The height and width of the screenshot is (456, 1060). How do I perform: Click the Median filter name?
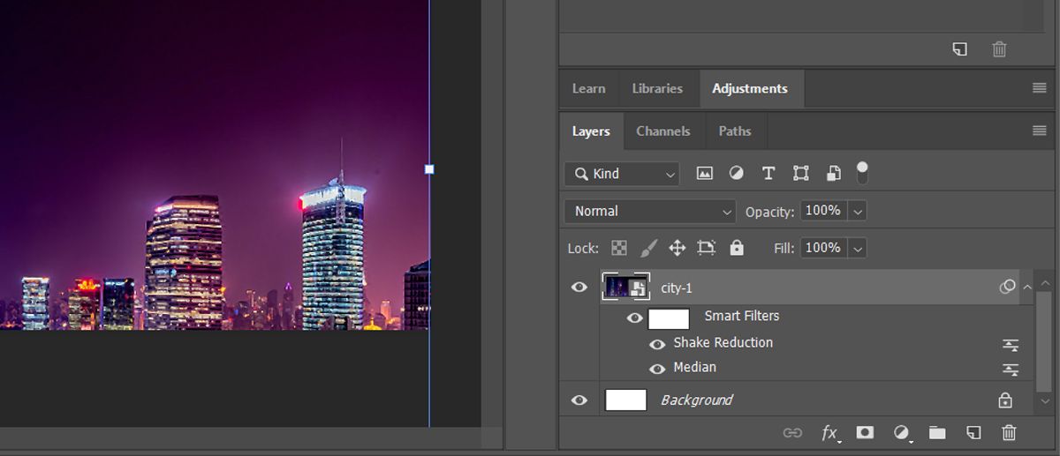click(x=694, y=367)
